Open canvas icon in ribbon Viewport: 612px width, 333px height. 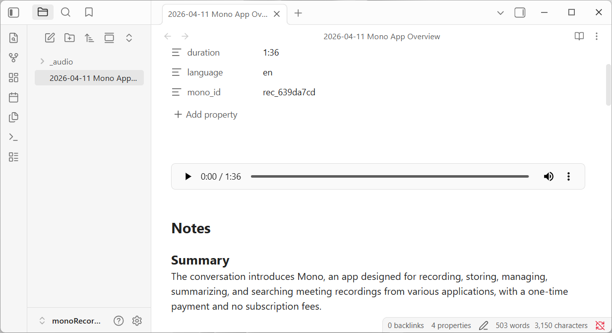tap(13, 77)
